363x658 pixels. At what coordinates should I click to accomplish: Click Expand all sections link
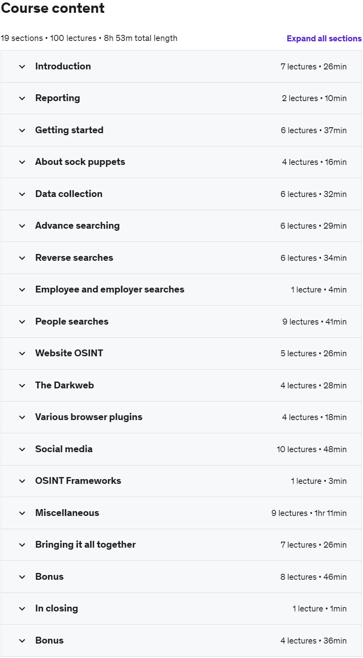(x=324, y=39)
